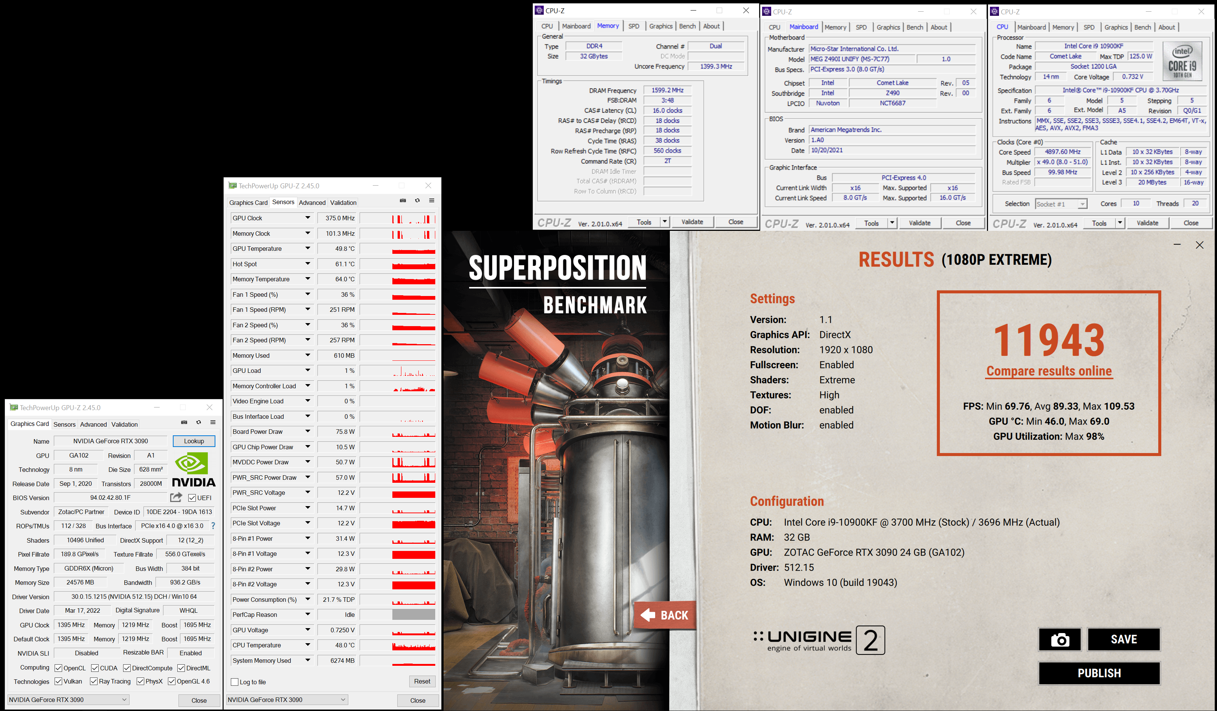Viewport: 1217px width, 711px height.
Task: Click GPU-Z Graphics Card window title icon
Action: (14, 407)
